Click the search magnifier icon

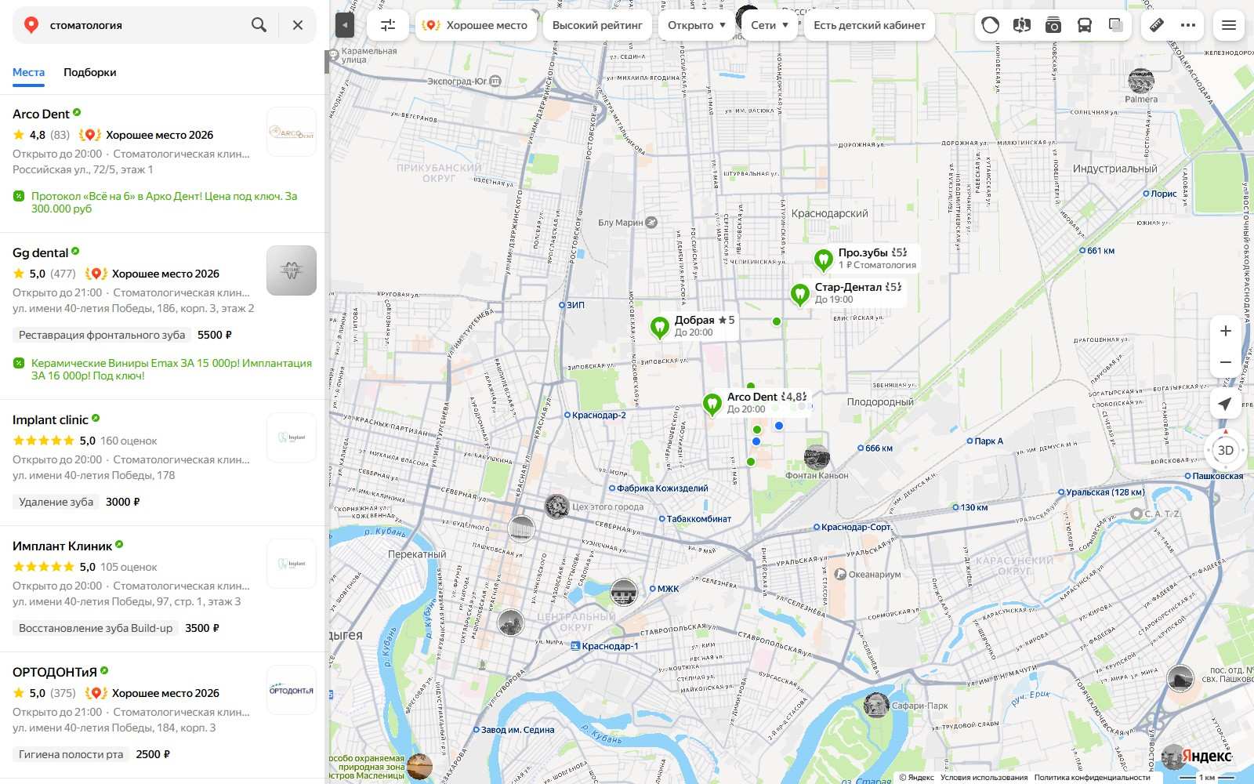[259, 25]
